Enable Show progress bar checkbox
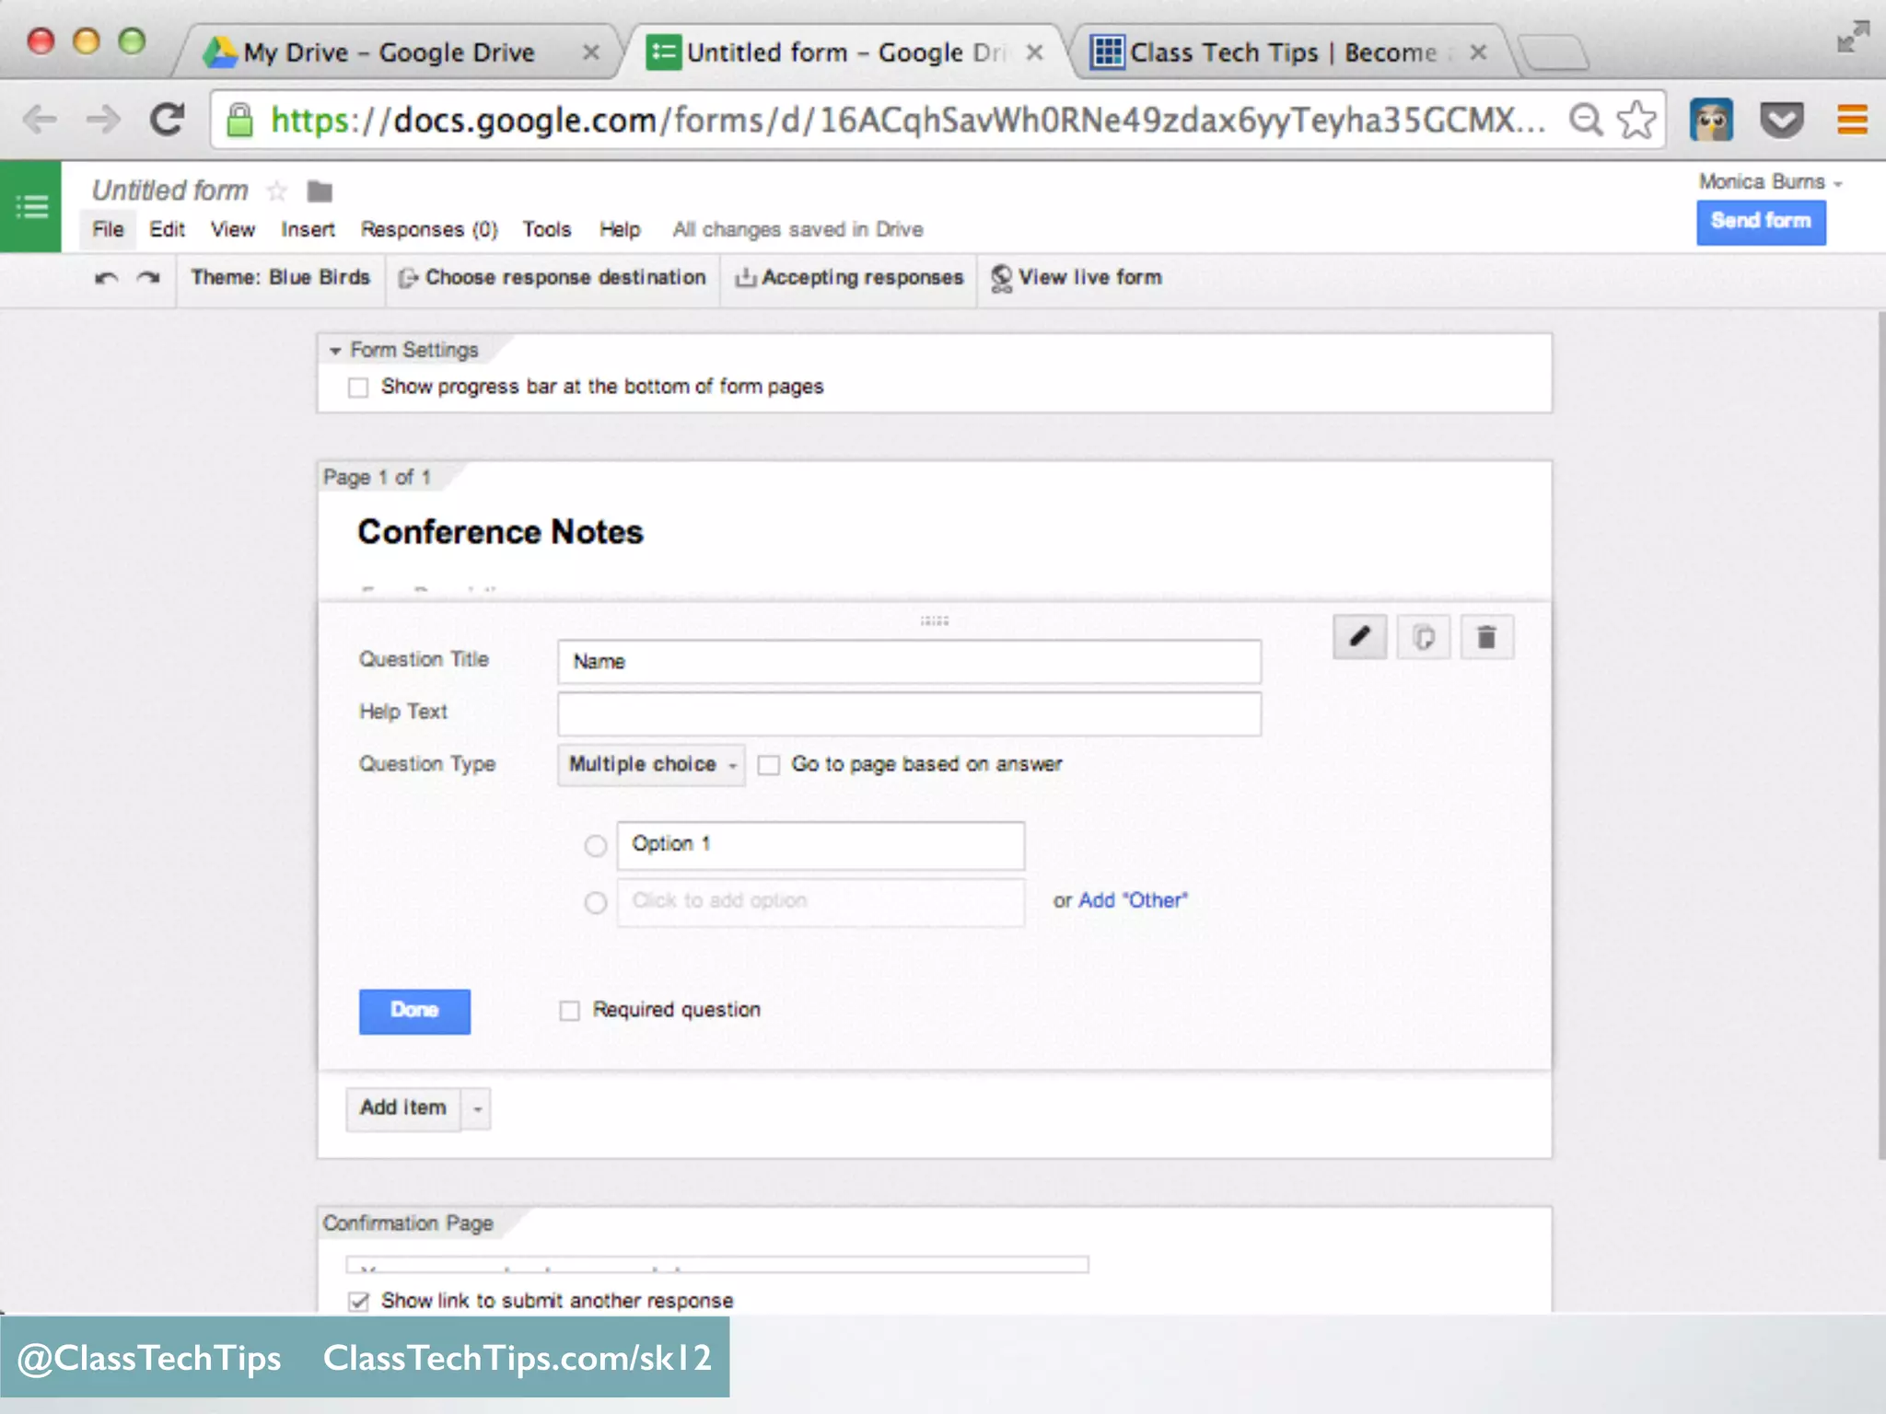The image size is (1886, 1414). coord(358,388)
